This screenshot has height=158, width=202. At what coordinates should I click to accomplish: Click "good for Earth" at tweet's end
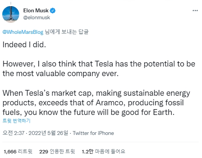(148, 112)
